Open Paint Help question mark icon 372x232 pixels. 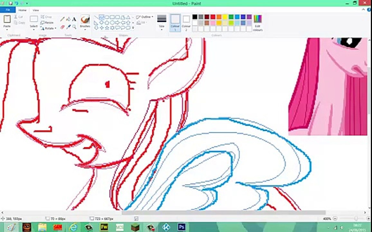[369, 10]
